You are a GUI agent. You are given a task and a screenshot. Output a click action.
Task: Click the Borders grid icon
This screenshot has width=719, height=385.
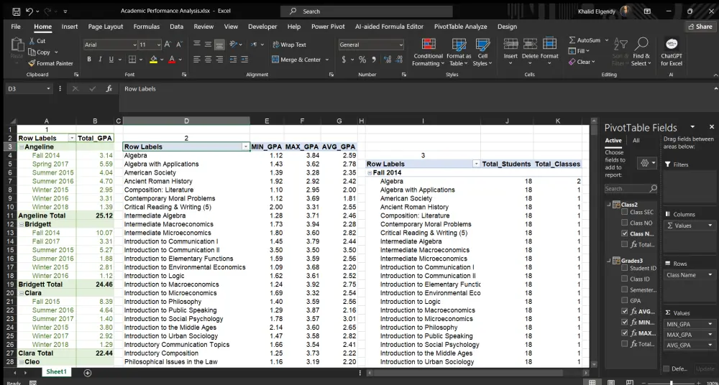pyautogui.click(x=132, y=60)
